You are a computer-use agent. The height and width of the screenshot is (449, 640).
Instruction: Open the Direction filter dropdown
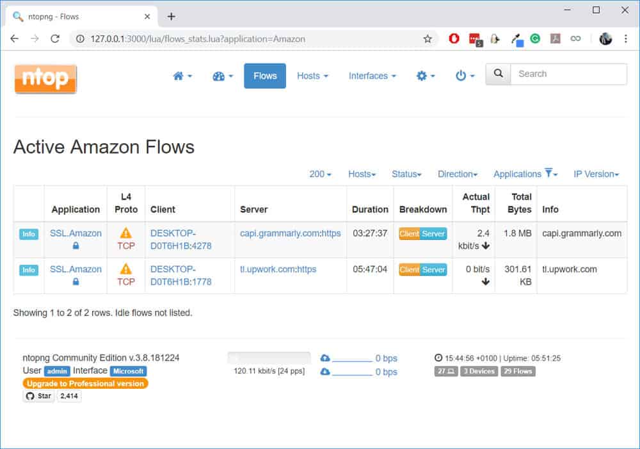pos(458,174)
